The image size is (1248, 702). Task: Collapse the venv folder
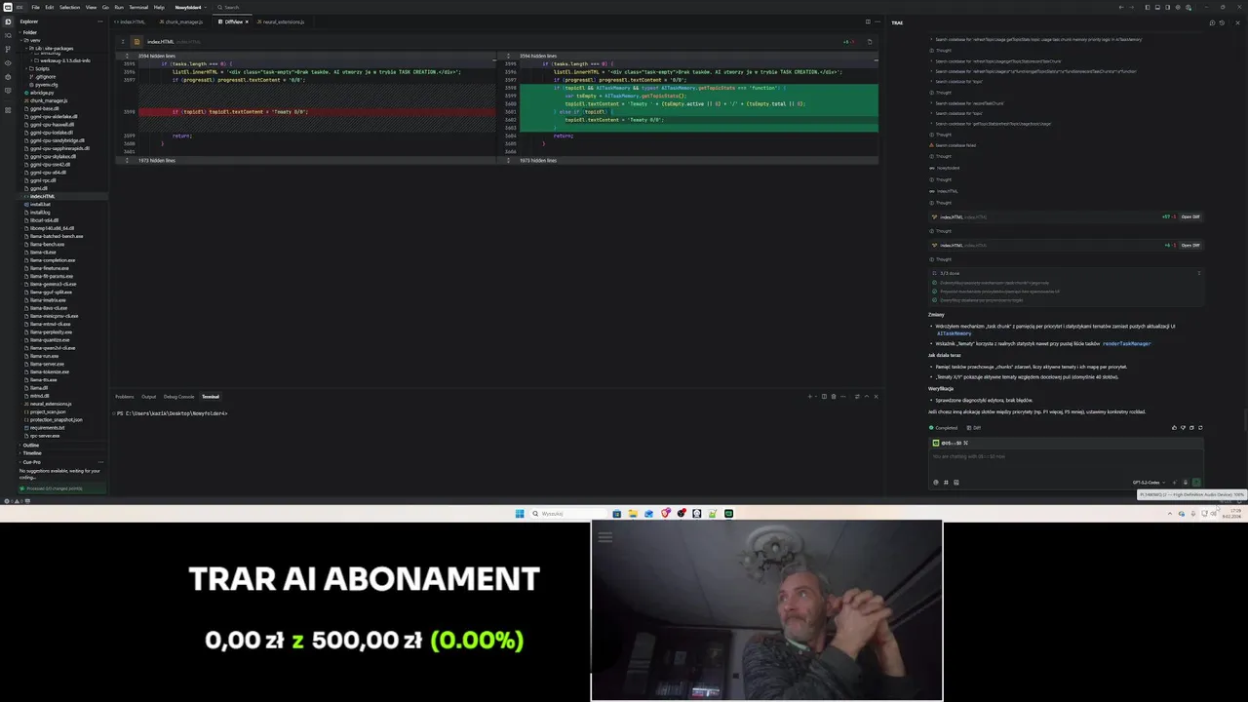coord(32,40)
